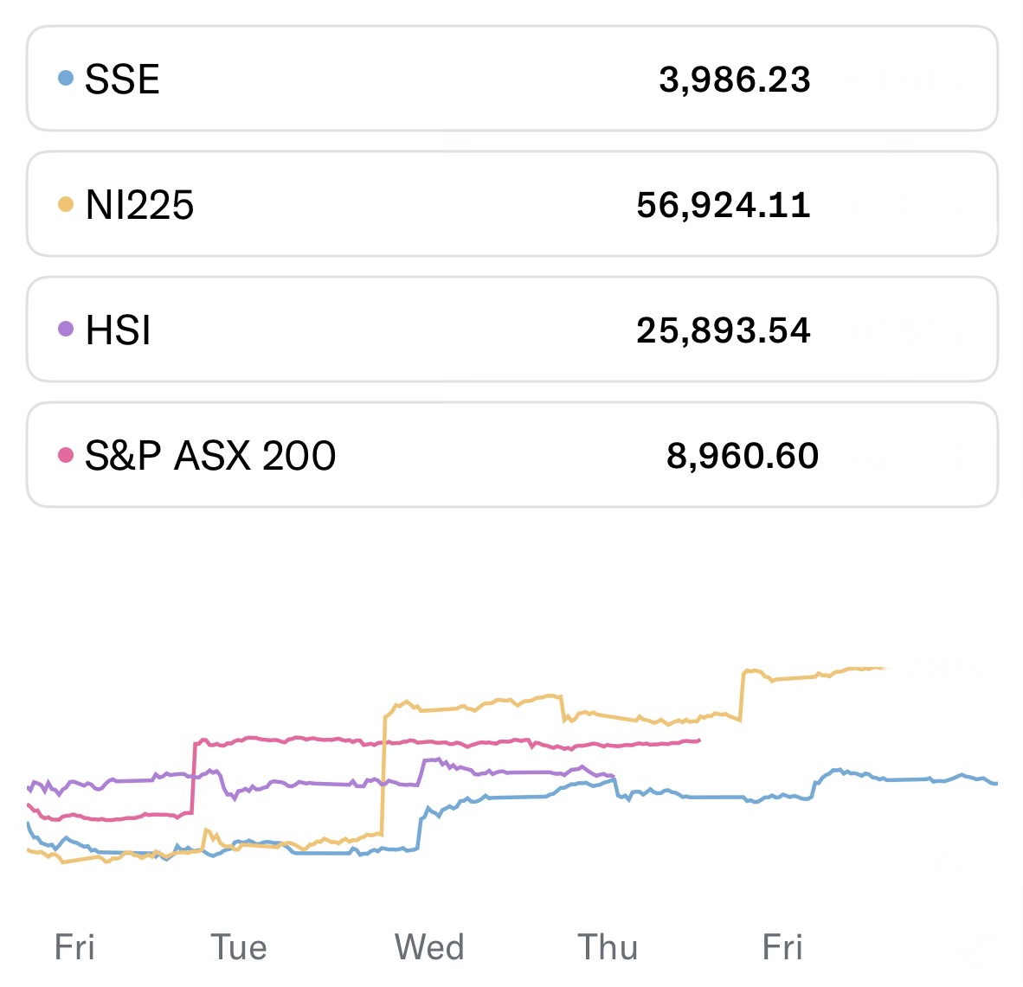Select the HSI index label
The image size is (1023, 987).
coord(119,331)
